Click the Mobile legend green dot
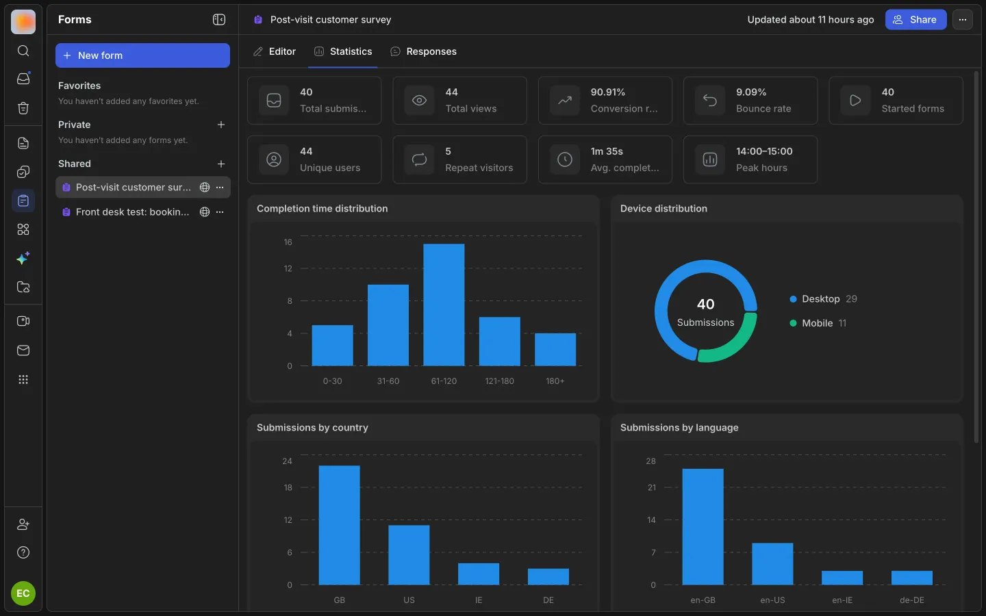The height and width of the screenshot is (616, 986). 793,323
